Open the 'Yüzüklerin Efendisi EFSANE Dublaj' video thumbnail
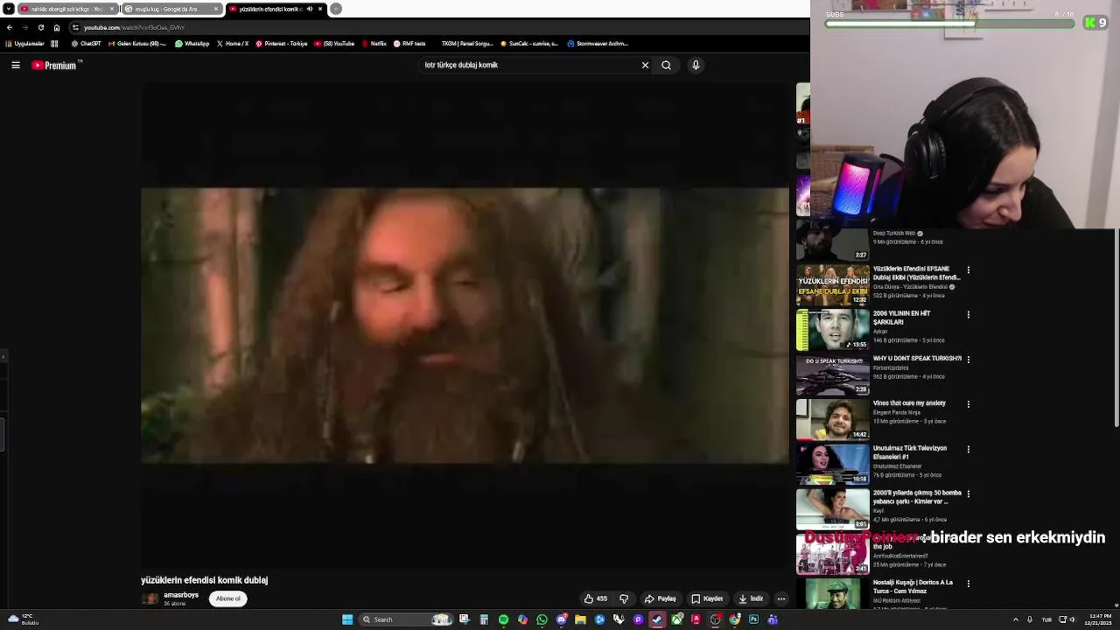The width and height of the screenshot is (1120, 630). coord(833,284)
